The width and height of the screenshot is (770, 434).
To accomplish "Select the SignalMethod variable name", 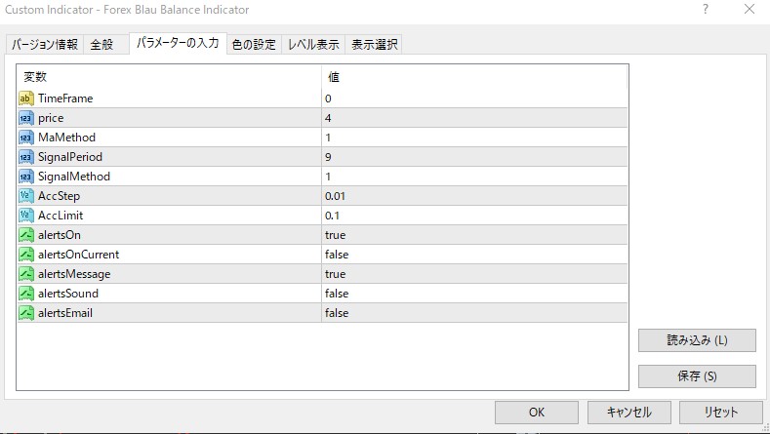I will pos(74,177).
